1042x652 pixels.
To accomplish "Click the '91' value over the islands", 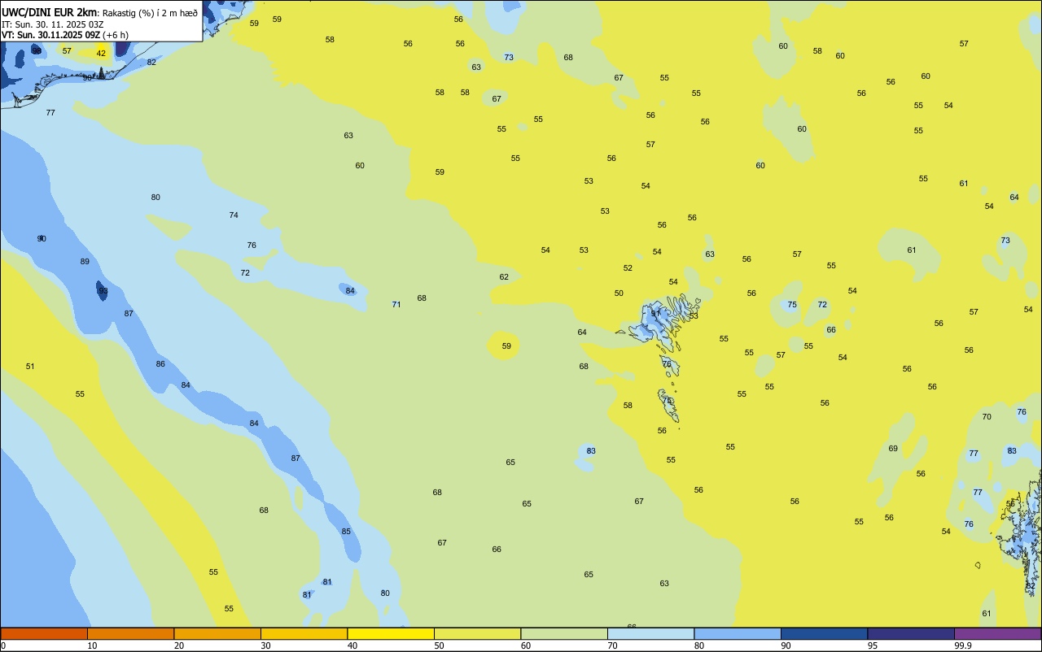I will tap(655, 314).
